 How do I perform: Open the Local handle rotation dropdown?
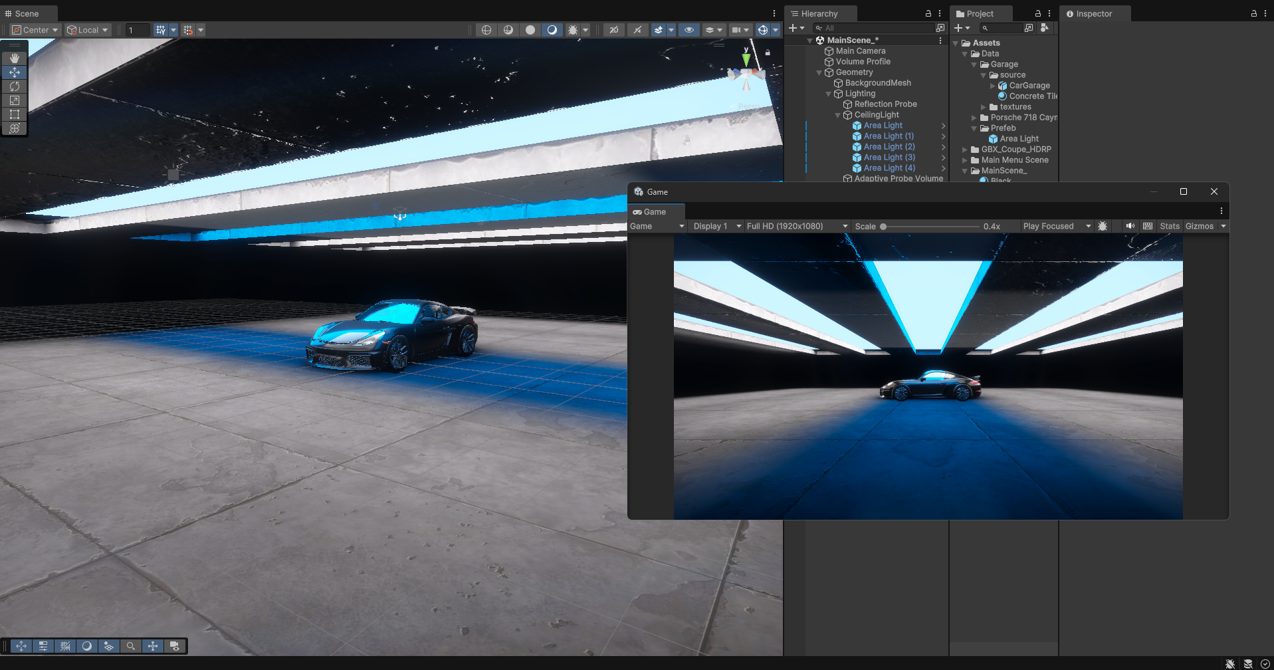tap(88, 30)
